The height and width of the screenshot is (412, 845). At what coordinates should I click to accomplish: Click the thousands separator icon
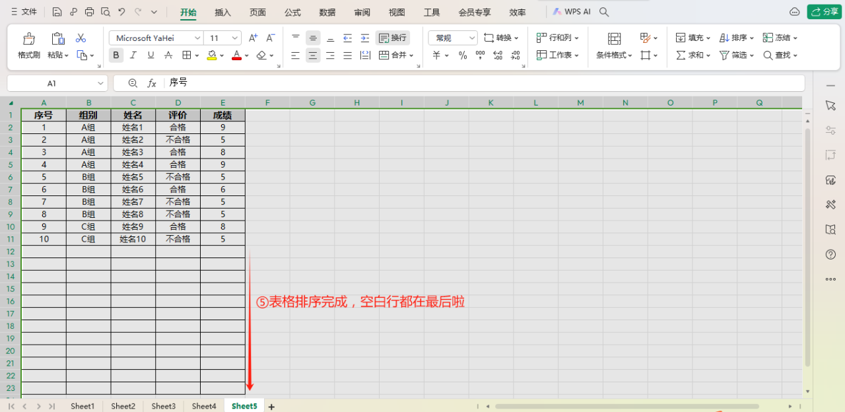click(x=480, y=55)
